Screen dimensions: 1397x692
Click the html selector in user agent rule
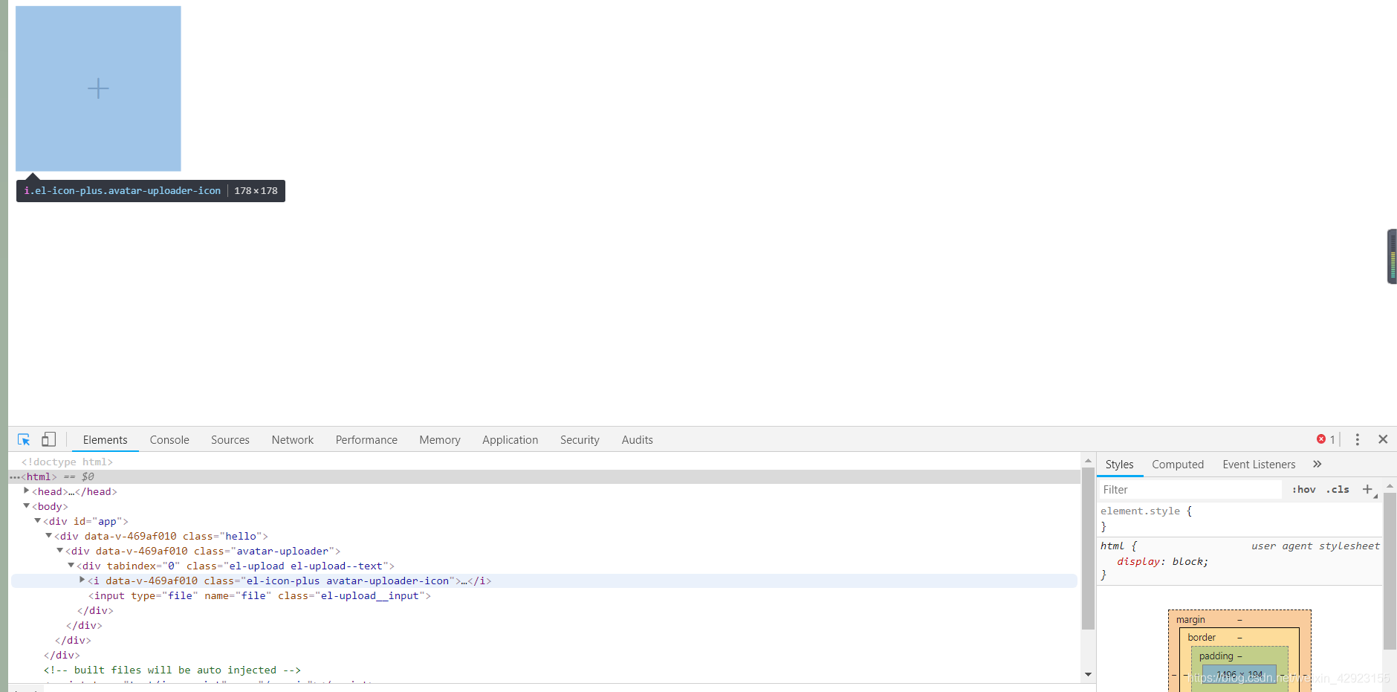click(1112, 546)
